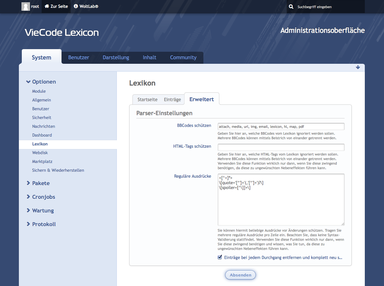
Task: Click the BBCodes schützen input field
Action: [x=281, y=127]
